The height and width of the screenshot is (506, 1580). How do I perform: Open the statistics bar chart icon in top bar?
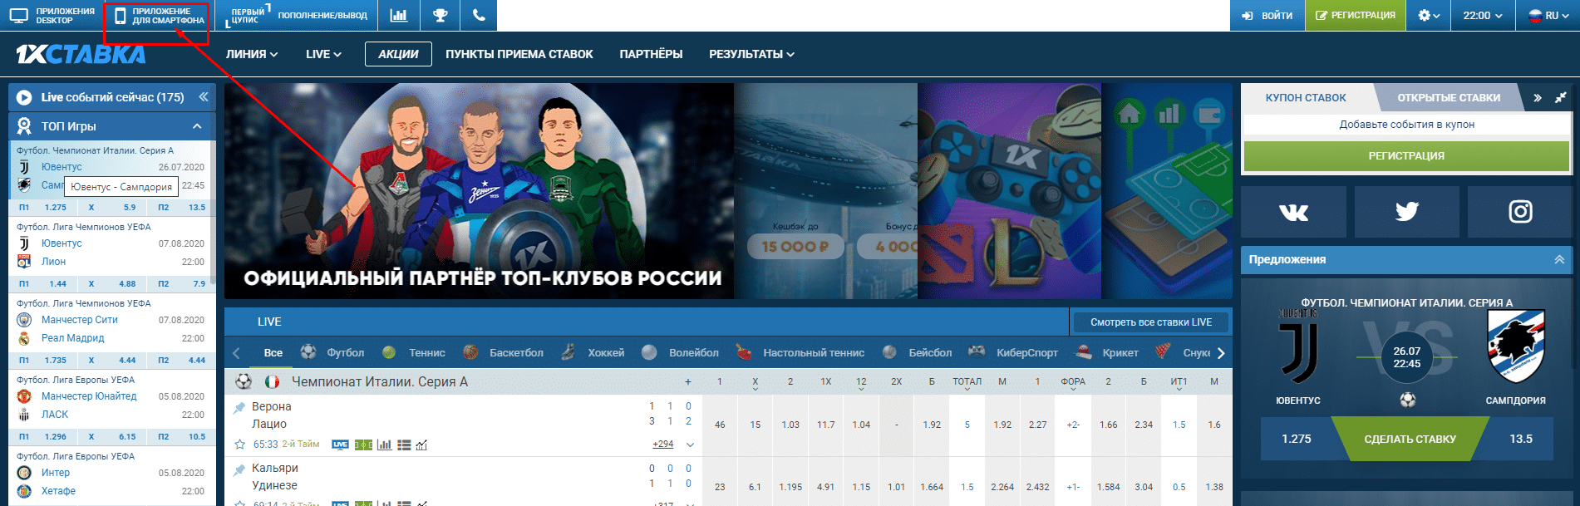(x=399, y=15)
